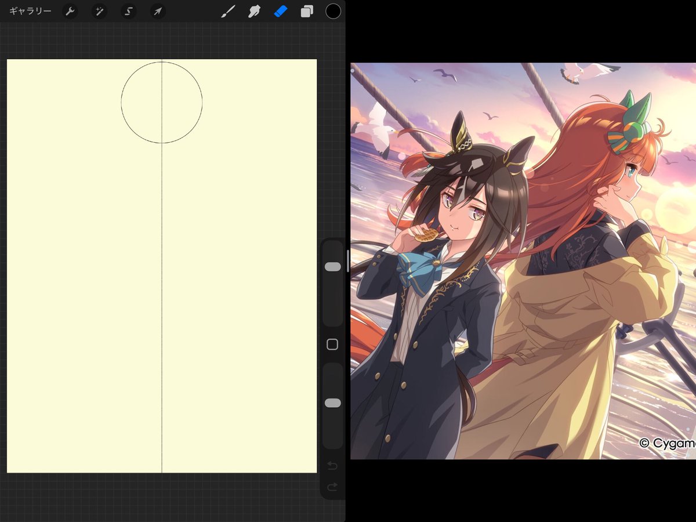
Task: Tap the square modify button in sidebar
Action: (332, 345)
